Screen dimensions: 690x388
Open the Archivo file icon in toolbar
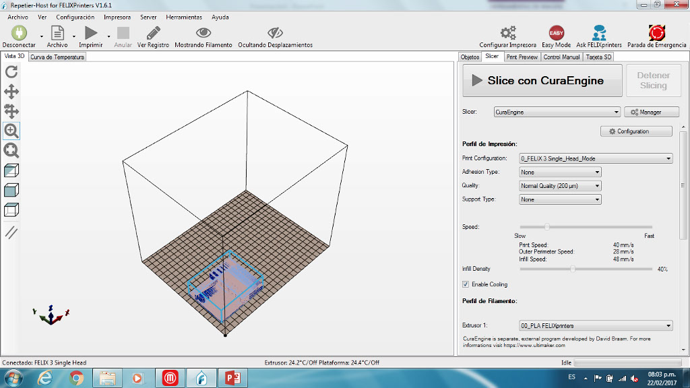57,33
